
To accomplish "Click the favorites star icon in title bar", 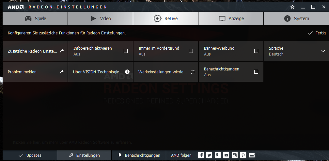I will (292, 7).
